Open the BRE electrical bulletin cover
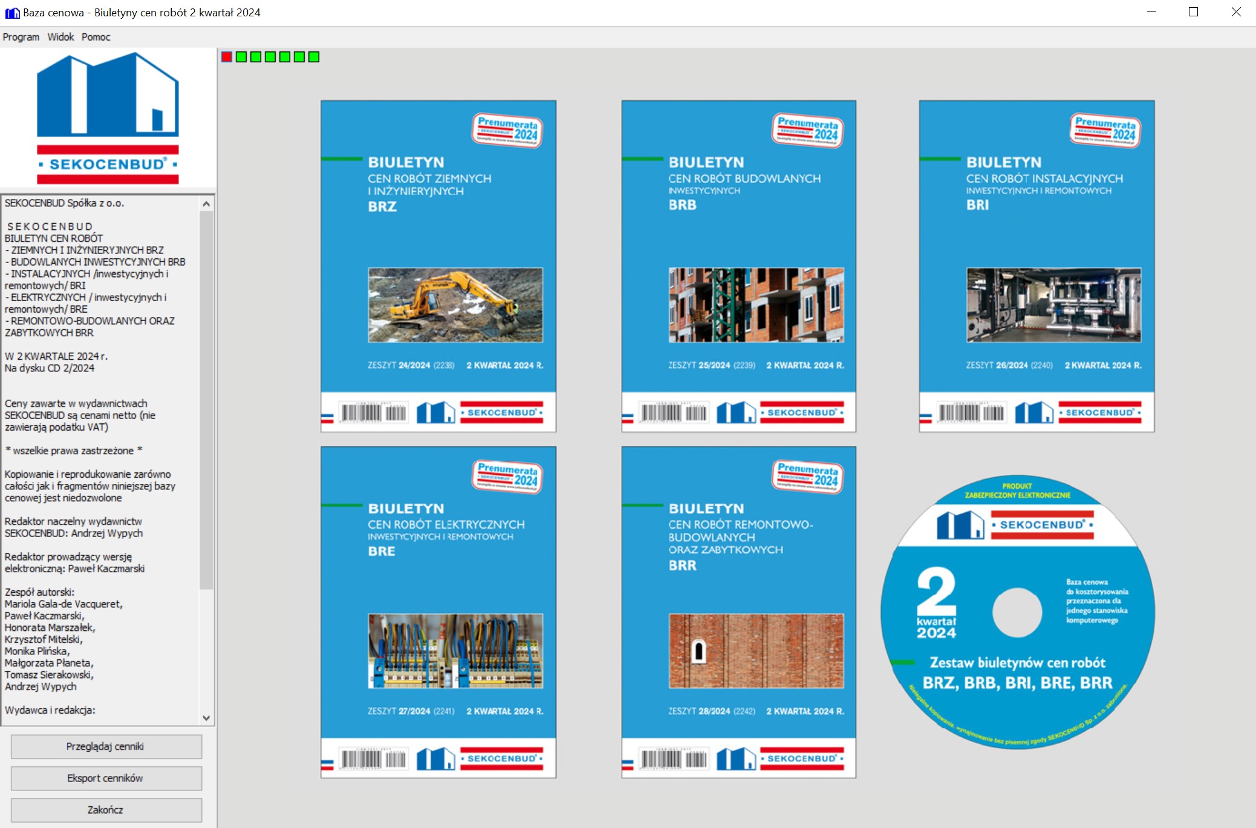Image resolution: width=1256 pixels, height=828 pixels. pyautogui.click(x=438, y=612)
